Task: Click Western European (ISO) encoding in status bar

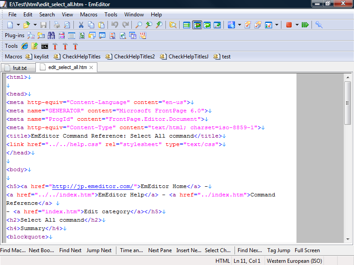Action: (x=294, y=261)
